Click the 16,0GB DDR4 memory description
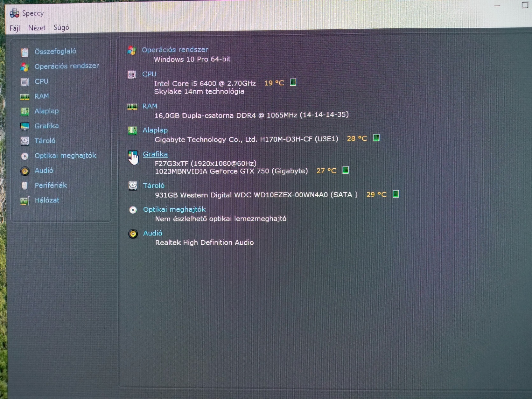The image size is (532, 399). 252,115
